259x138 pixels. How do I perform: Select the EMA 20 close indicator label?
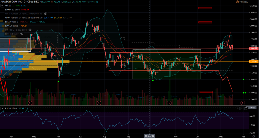pyautogui.click(x=12, y=26)
